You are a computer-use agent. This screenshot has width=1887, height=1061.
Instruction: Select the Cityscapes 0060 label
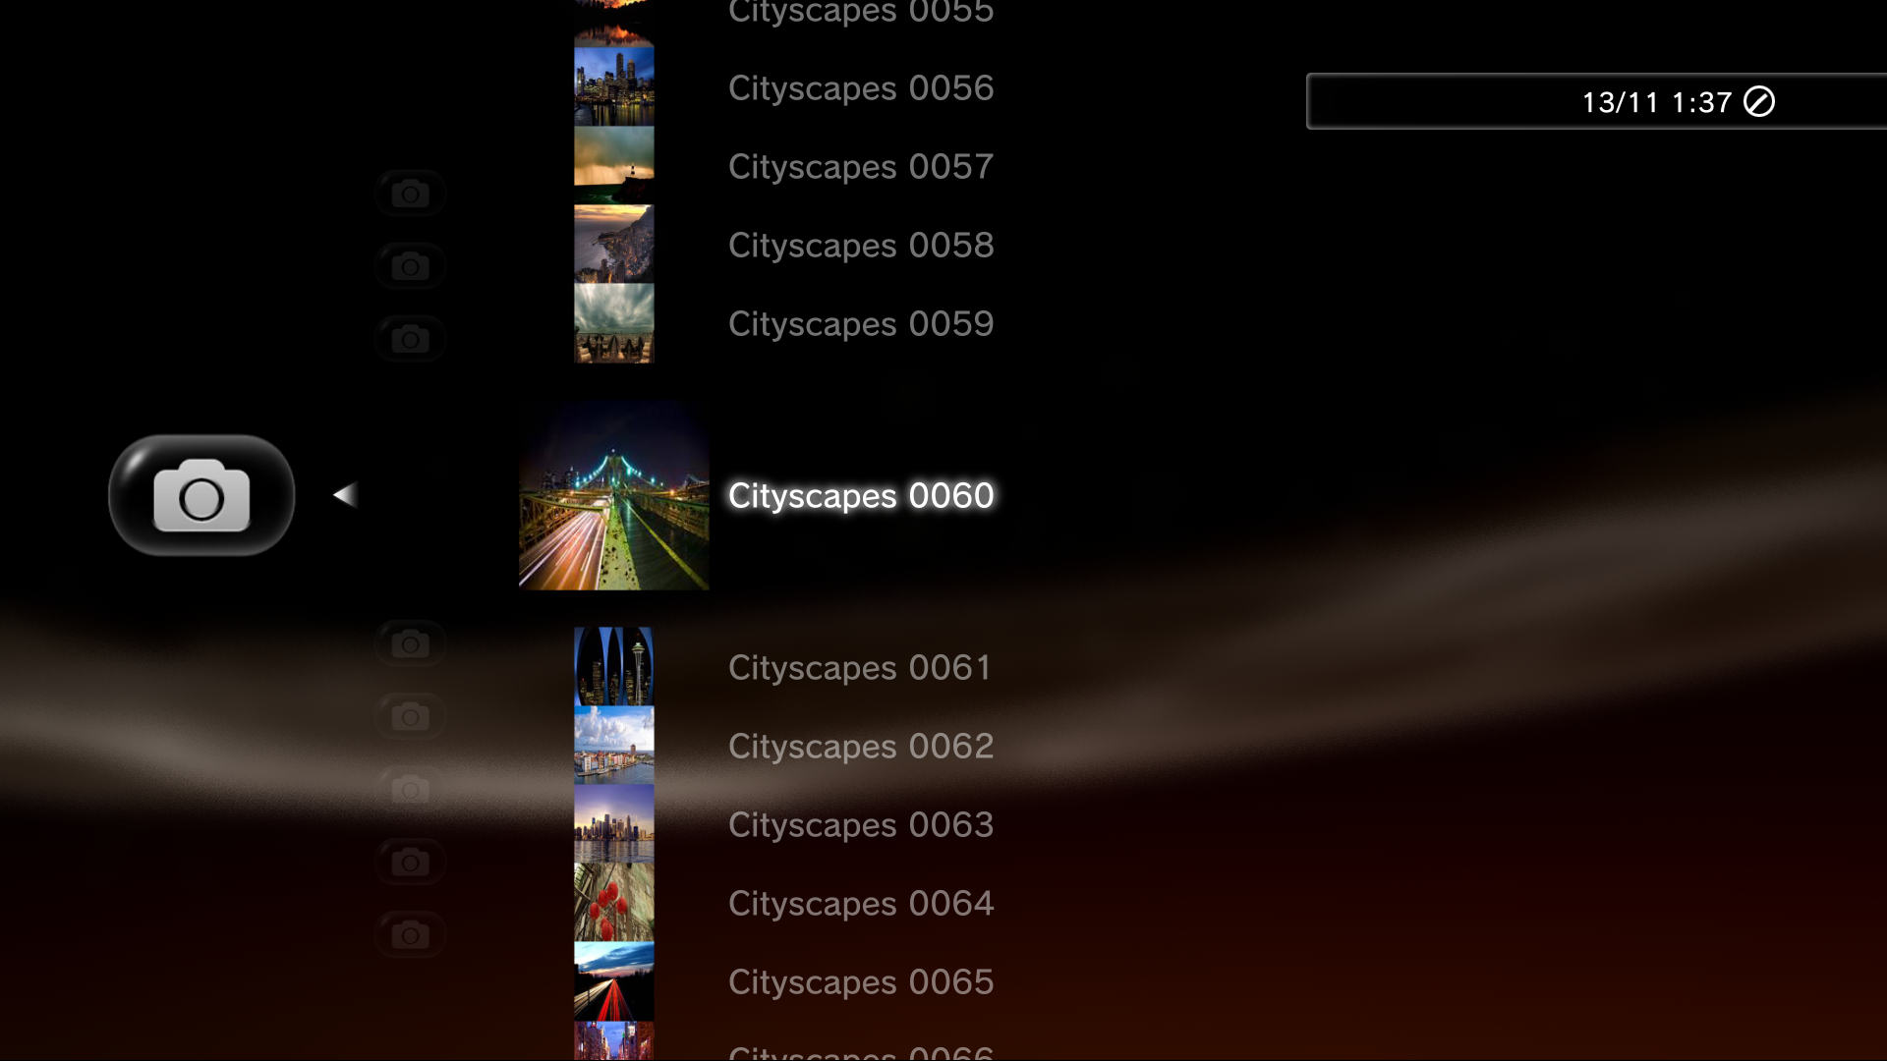(x=861, y=495)
